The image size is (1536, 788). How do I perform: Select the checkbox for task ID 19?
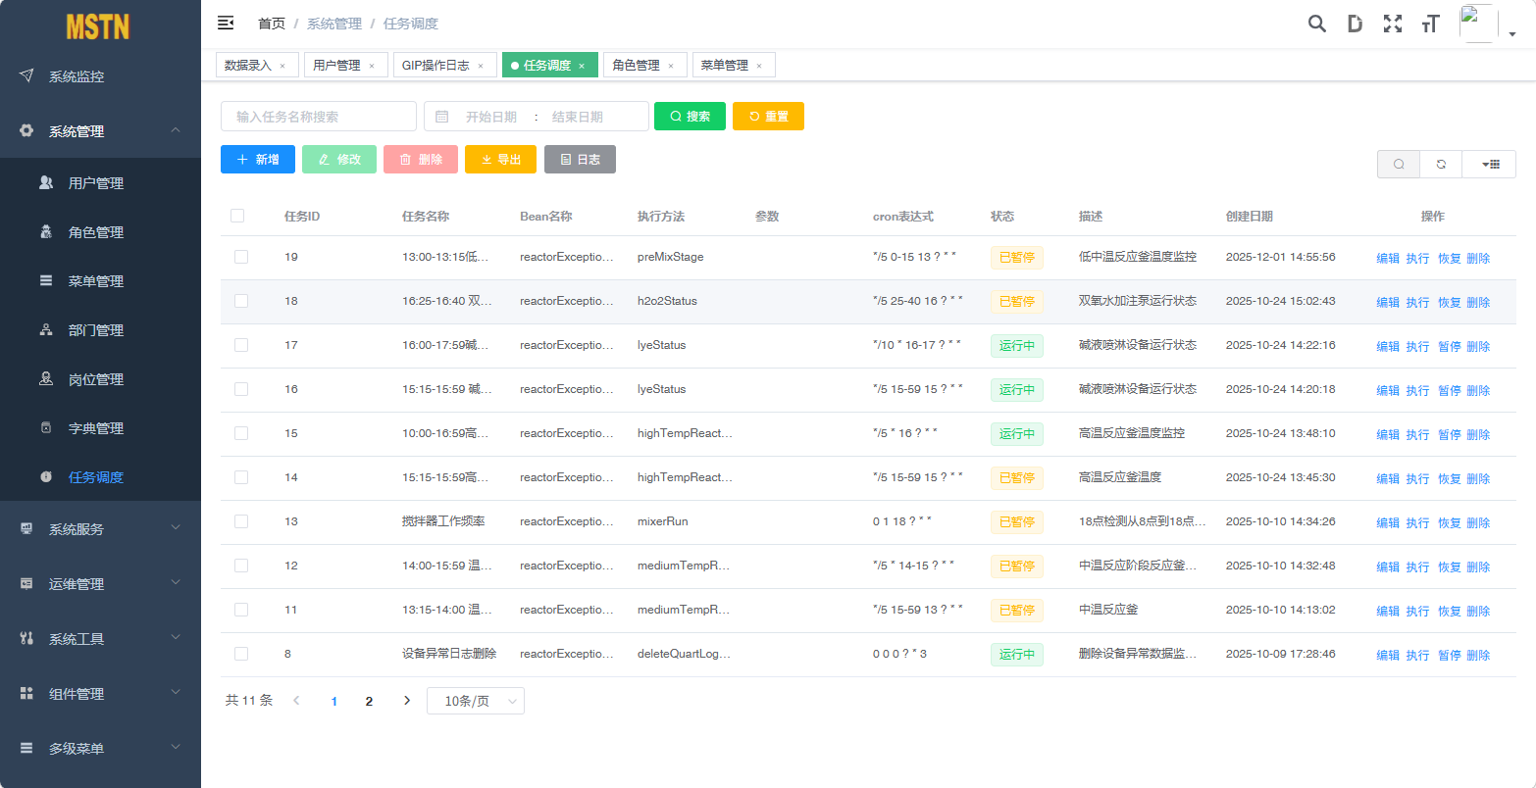[x=241, y=257]
